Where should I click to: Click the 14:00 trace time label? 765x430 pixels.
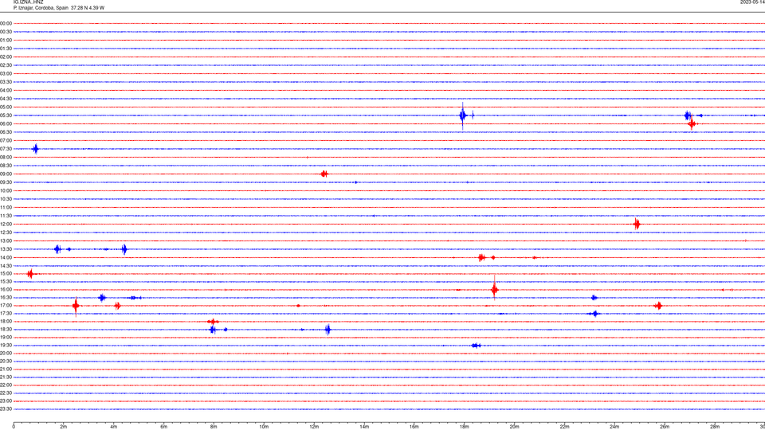click(x=6, y=257)
